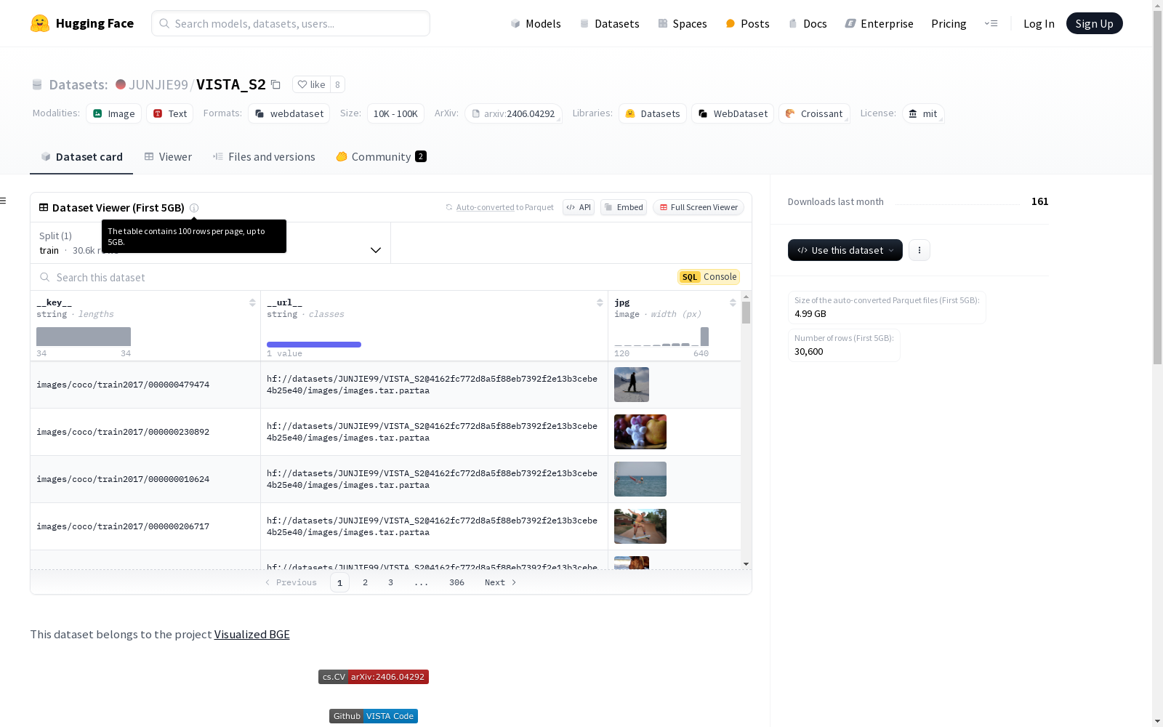The width and height of the screenshot is (1163, 727).
Task: Open the SQL Console
Action: tap(709, 277)
